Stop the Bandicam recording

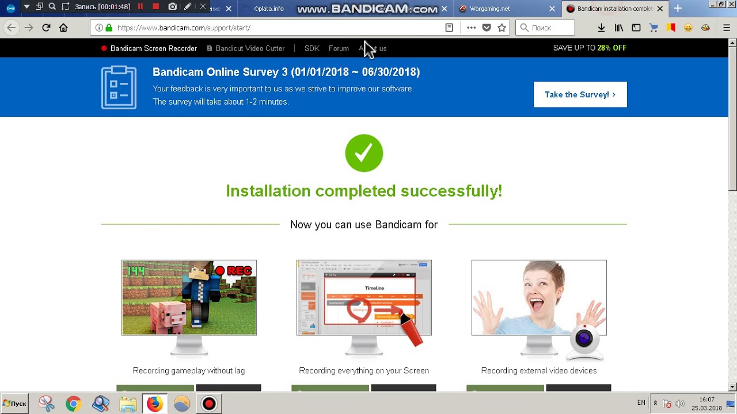(155, 7)
